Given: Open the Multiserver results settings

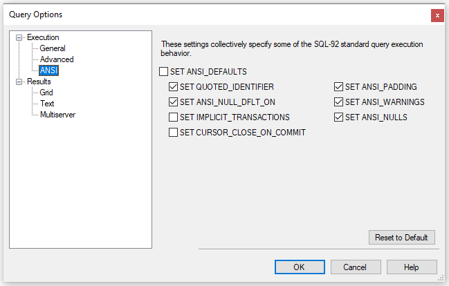Looking at the screenshot, I should [57, 115].
